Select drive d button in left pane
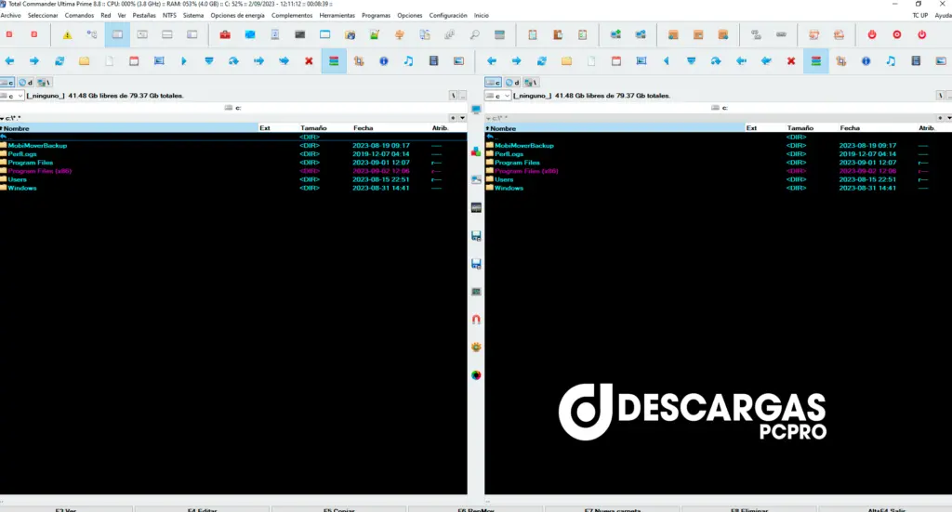 (25, 82)
